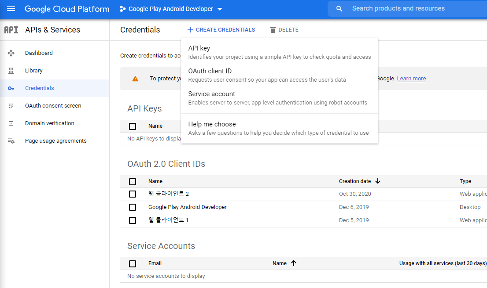The width and height of the screenshot is (487, 288).
Task: Click the Library sidebar icon
Action: click(x=11, y=71)
